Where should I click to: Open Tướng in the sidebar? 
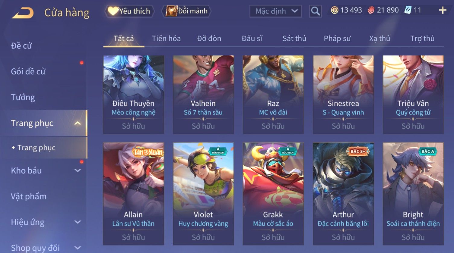click(23, 98)
